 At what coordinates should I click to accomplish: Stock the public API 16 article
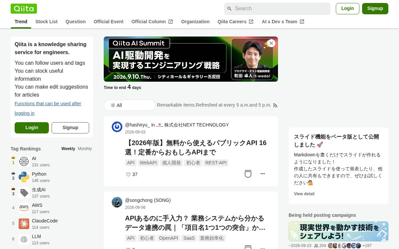pyautogui.click(x=248, y=174)
